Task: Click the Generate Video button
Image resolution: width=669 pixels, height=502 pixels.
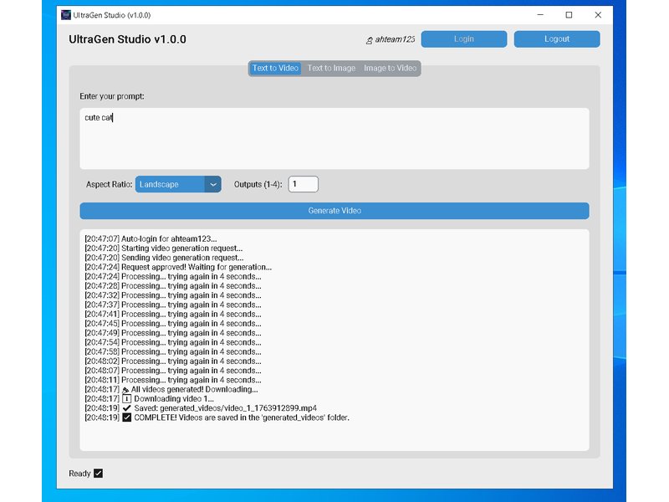Action: [x=334, y=211]
